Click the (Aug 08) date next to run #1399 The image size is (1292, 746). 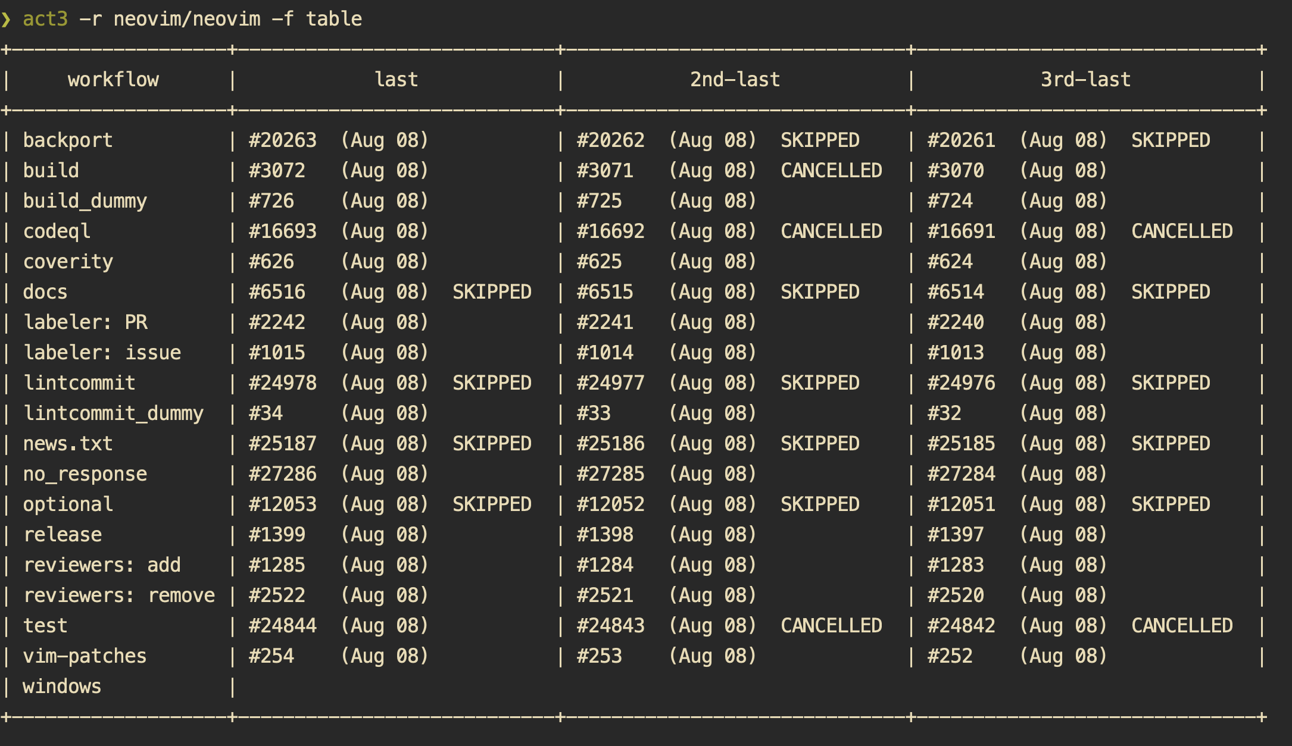click(x=384, y=534)
